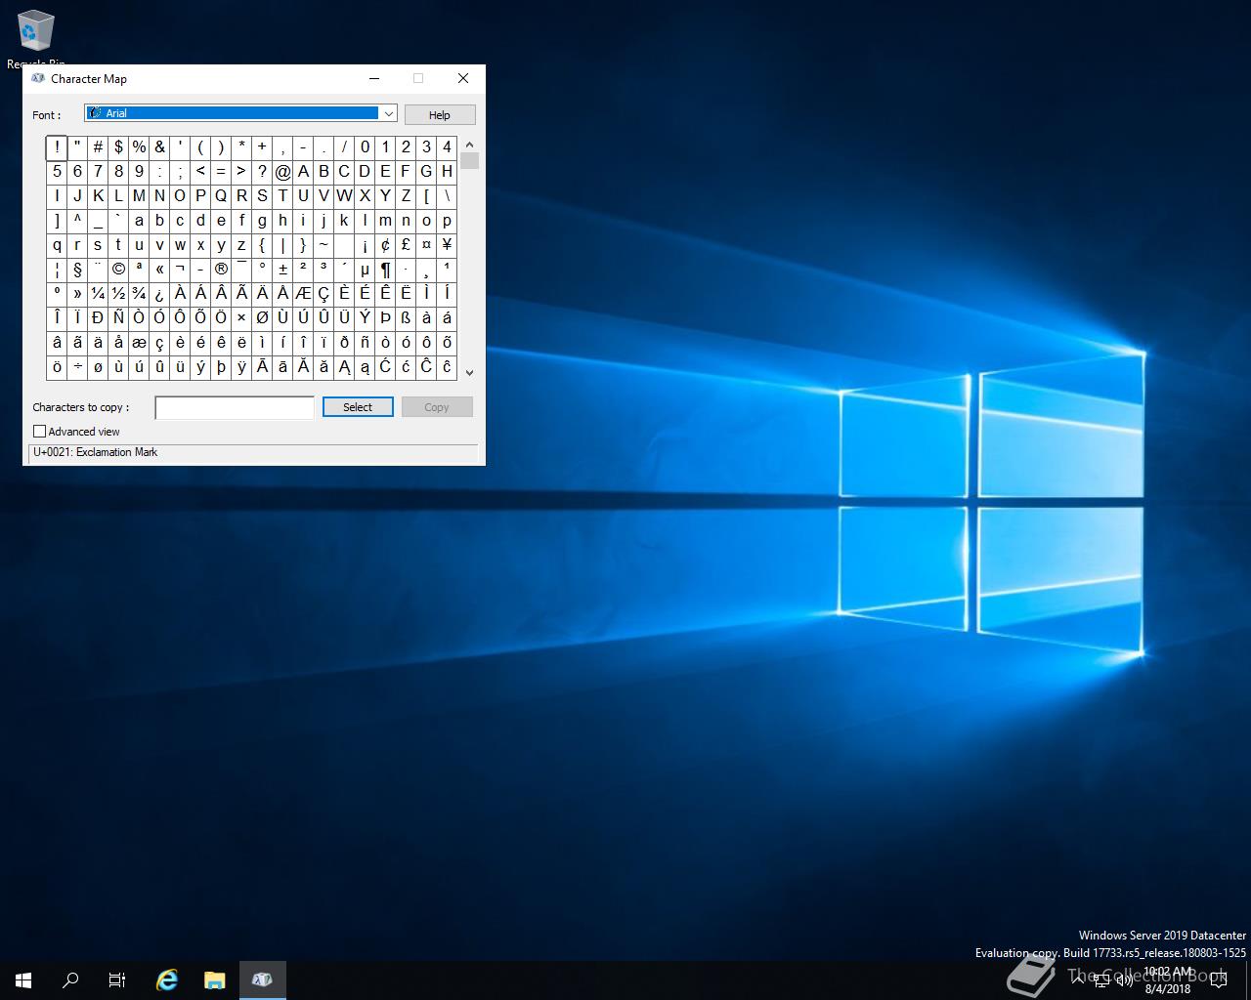
Task: Select the Ñ capital N tilde cell
Action: 118,318
